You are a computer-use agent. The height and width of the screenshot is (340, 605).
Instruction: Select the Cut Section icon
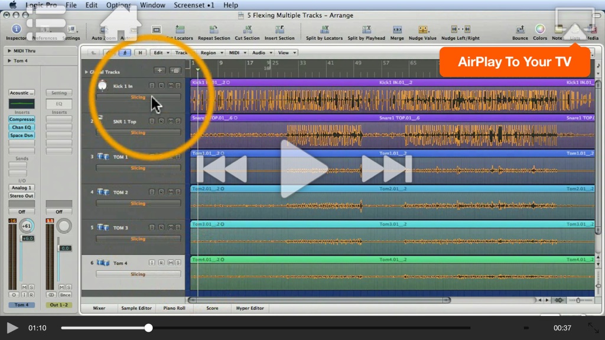click(248, 30)
